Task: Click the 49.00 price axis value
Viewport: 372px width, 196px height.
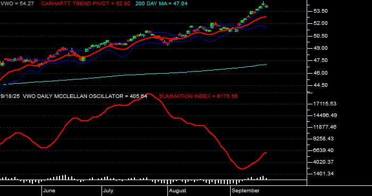Action: click(320, 48)
